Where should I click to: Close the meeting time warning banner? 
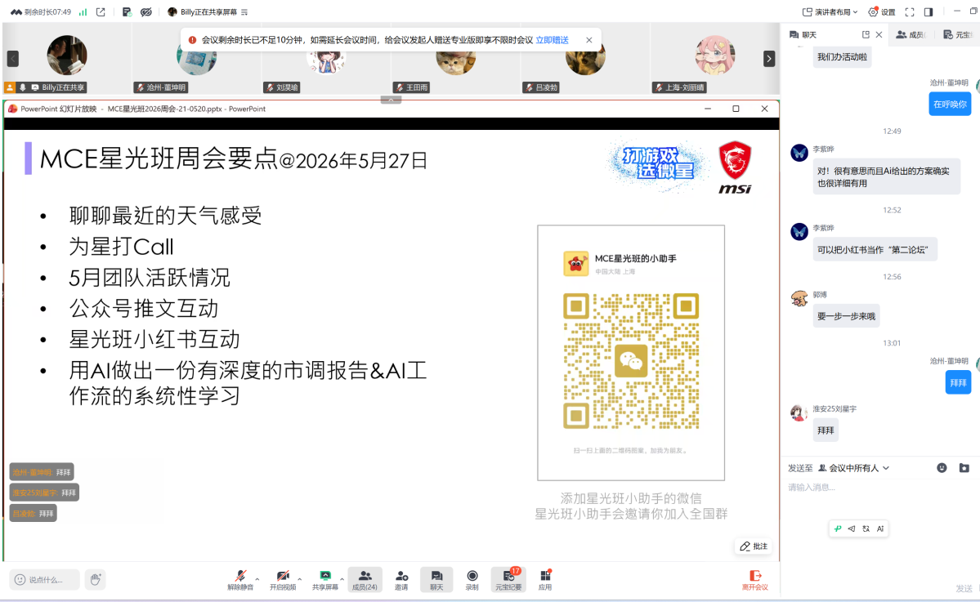pyautogui.click(x=588, y=40)
